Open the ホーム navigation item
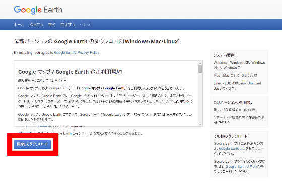 [x=19, y=25]
